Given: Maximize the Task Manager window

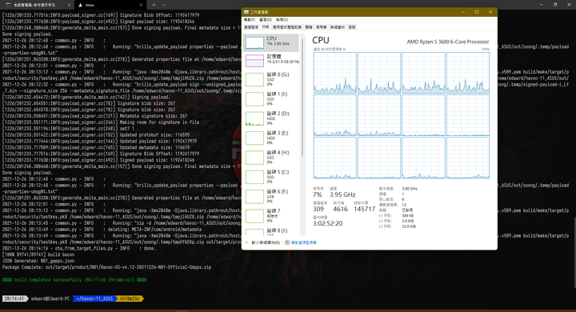Looking at the screenshot, I should [477, 12].
